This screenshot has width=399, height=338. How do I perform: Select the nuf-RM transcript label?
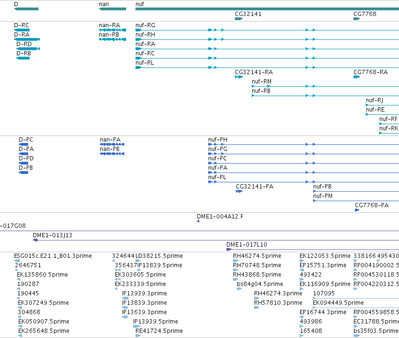coord(262,82)
